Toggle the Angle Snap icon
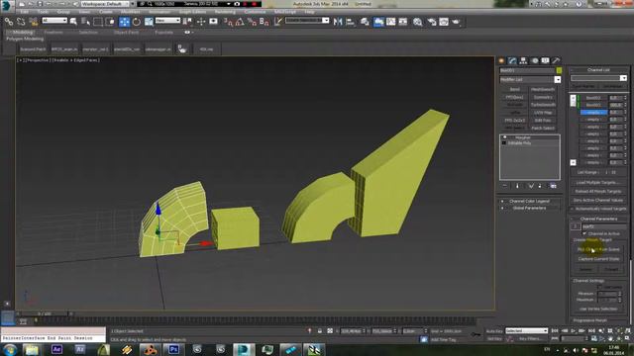The height and width of the screenshot is (356, 634). (240, 22)
